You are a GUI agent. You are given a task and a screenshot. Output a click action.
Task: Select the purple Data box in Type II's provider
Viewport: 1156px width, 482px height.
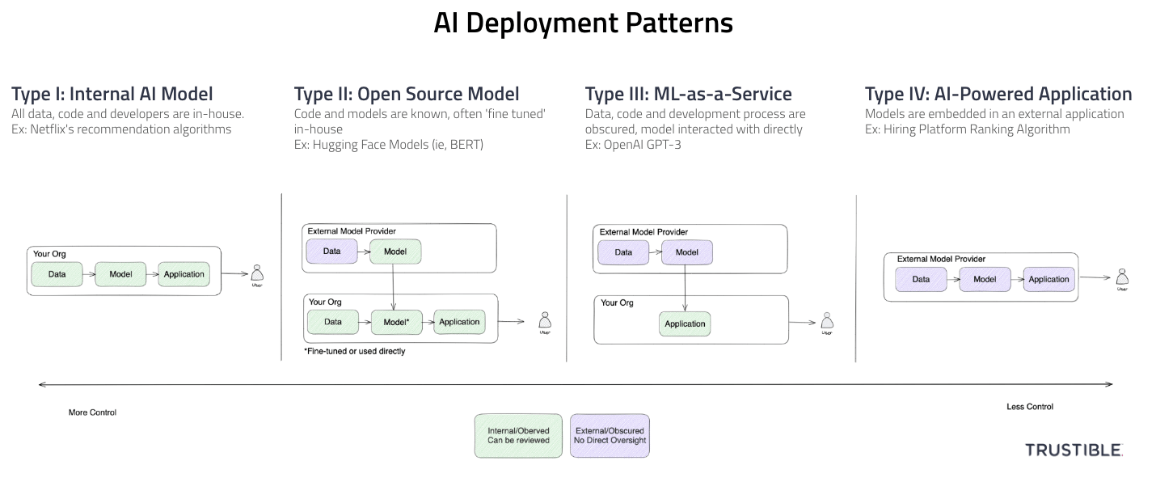331,252
